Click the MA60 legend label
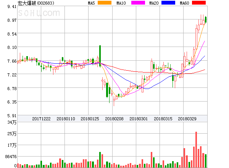Image resolution: width=229 pixels, height=168 pixels. [184, 3]
